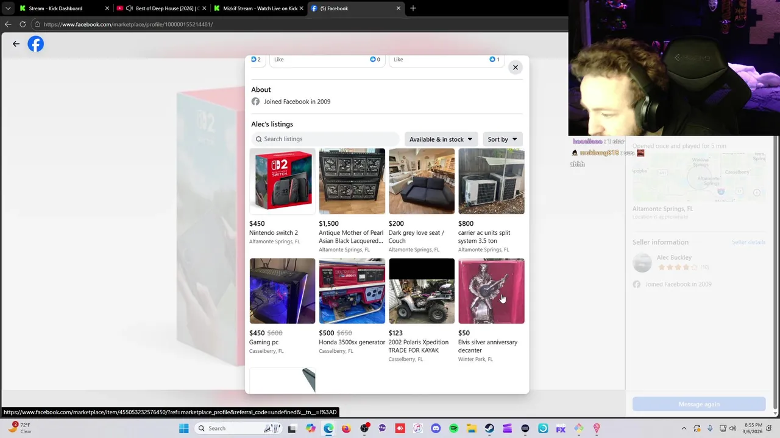The width and height of the screenshot is (780, 438).
Task: Go back using Facebook's back arrow
Action: [16, 44]
